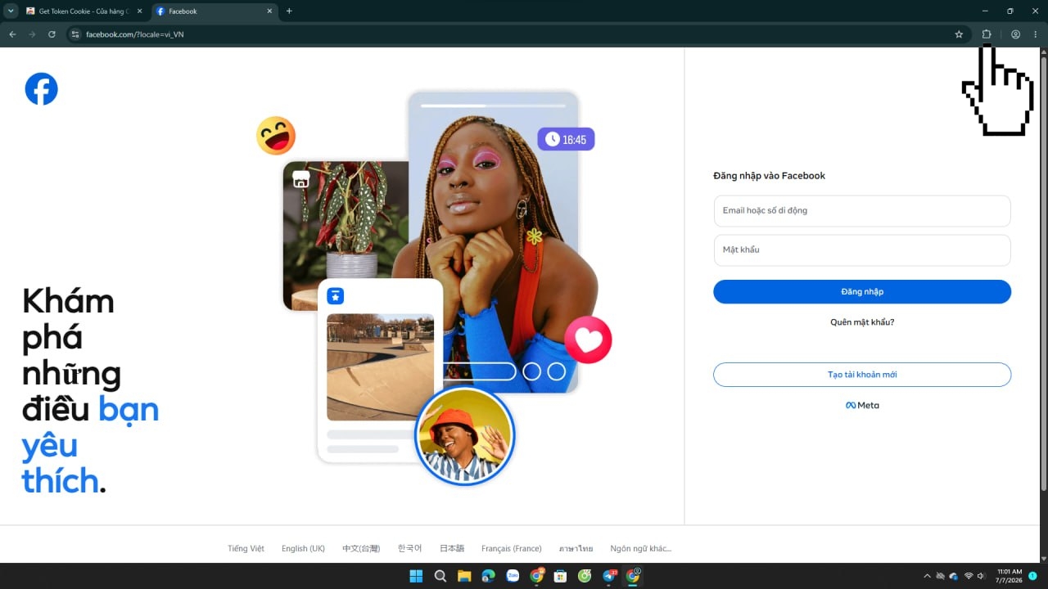The width and height of the screenshot is (1048, 589).
Task: Click the orange-hat profile picture circle
Action: 464,436
